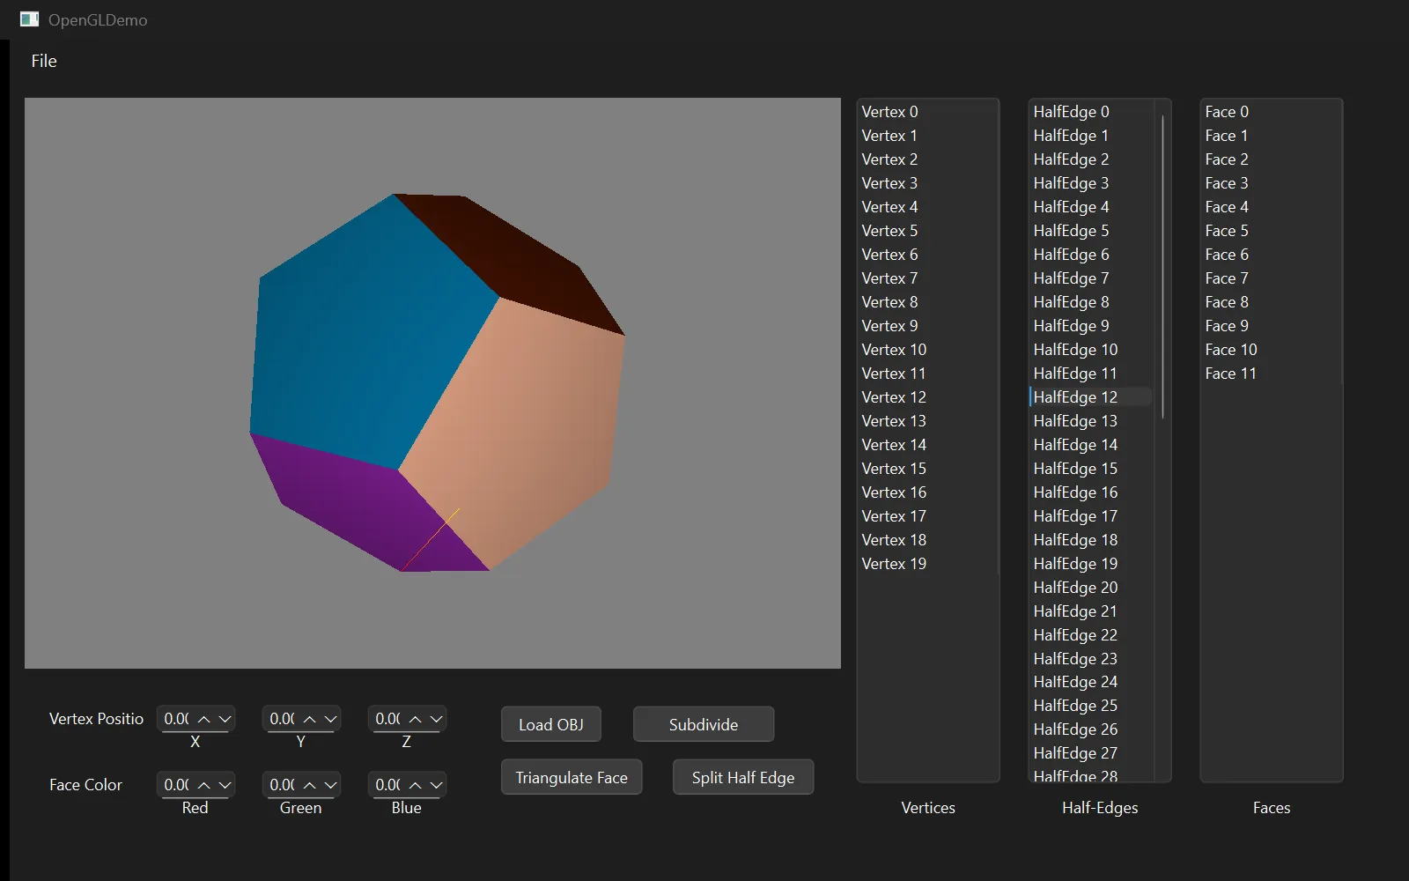The width and height of the screenshot is (1409, 881).
Task: Click the Half-Edges list scrollbar thumb
Action: [x=1163, y=266]
